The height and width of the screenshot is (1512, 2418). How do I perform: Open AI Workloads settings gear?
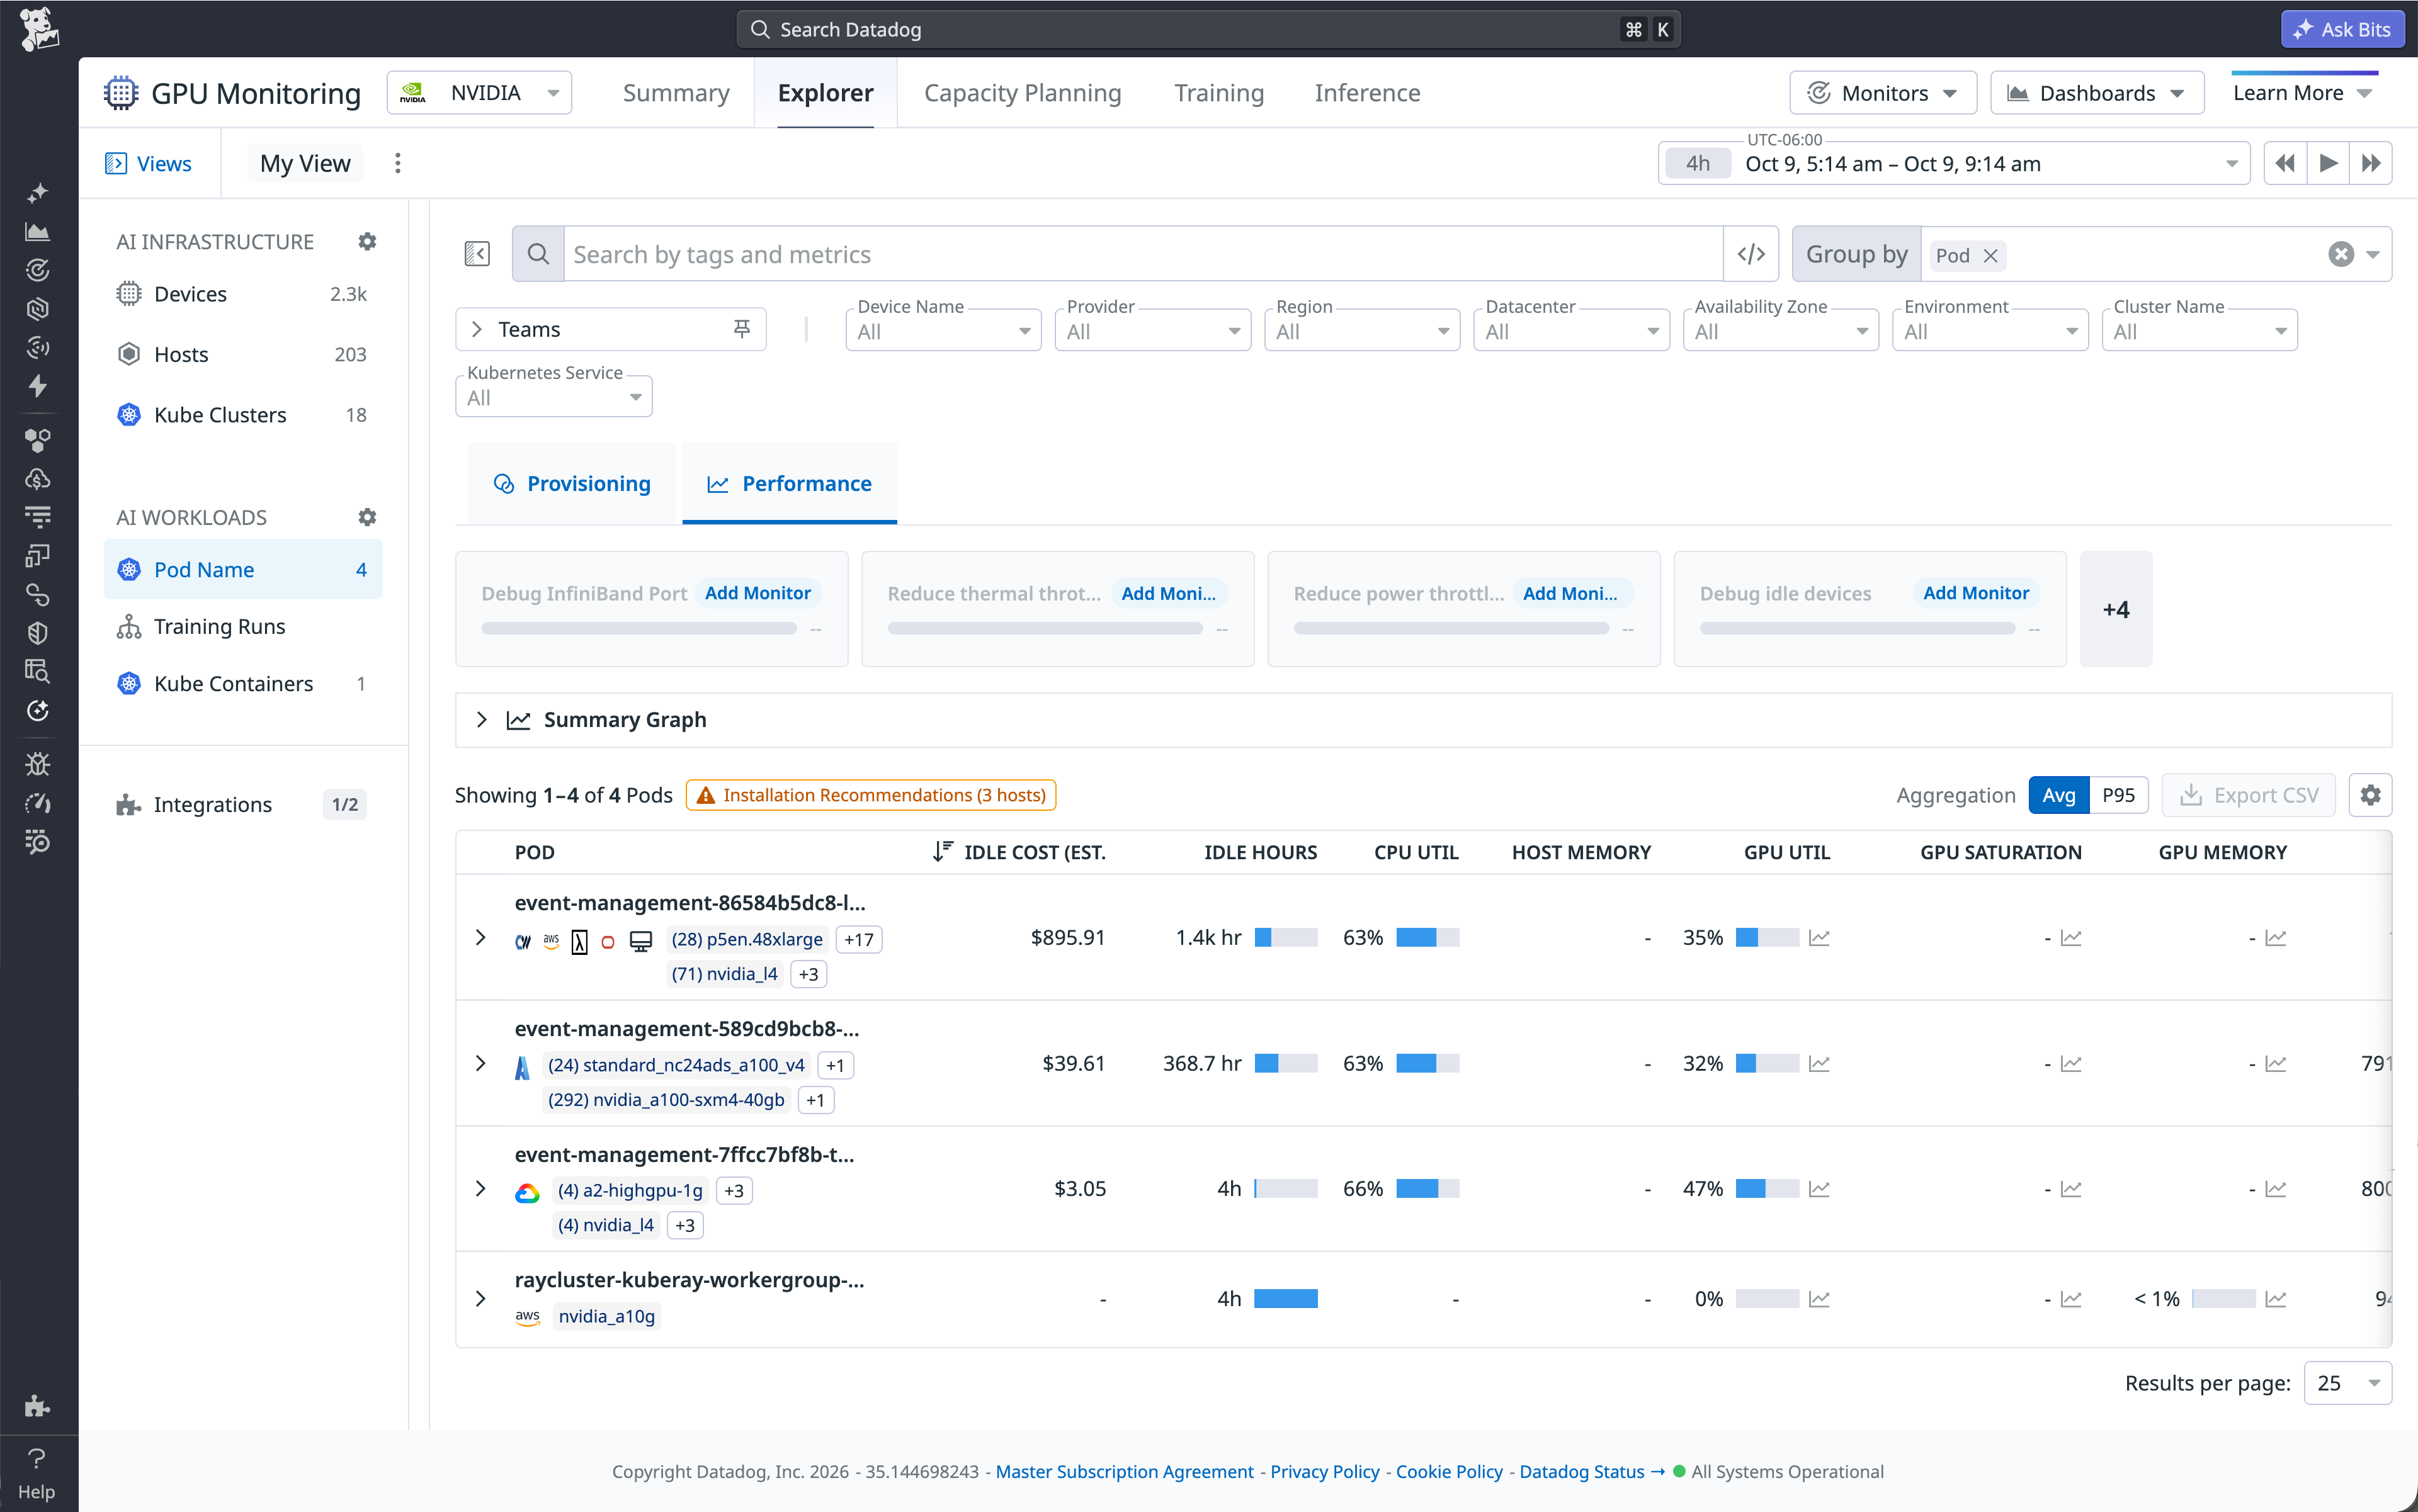(x=367, y=517)
